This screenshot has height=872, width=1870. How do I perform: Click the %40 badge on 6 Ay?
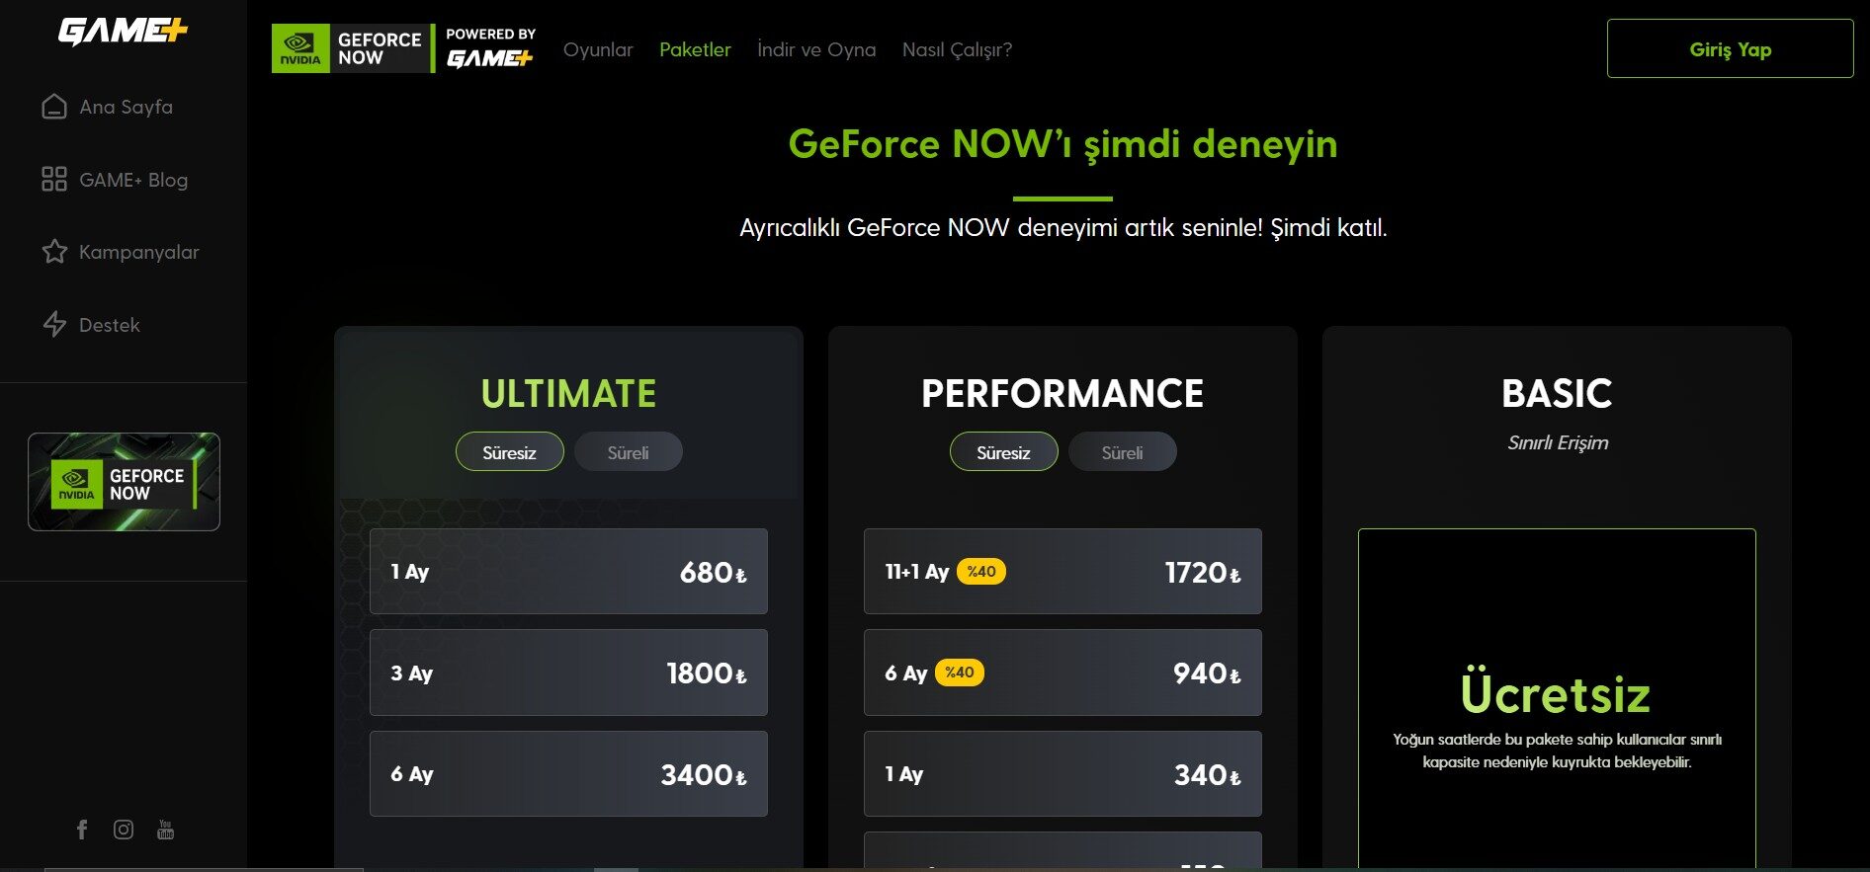tap(960, 673)
